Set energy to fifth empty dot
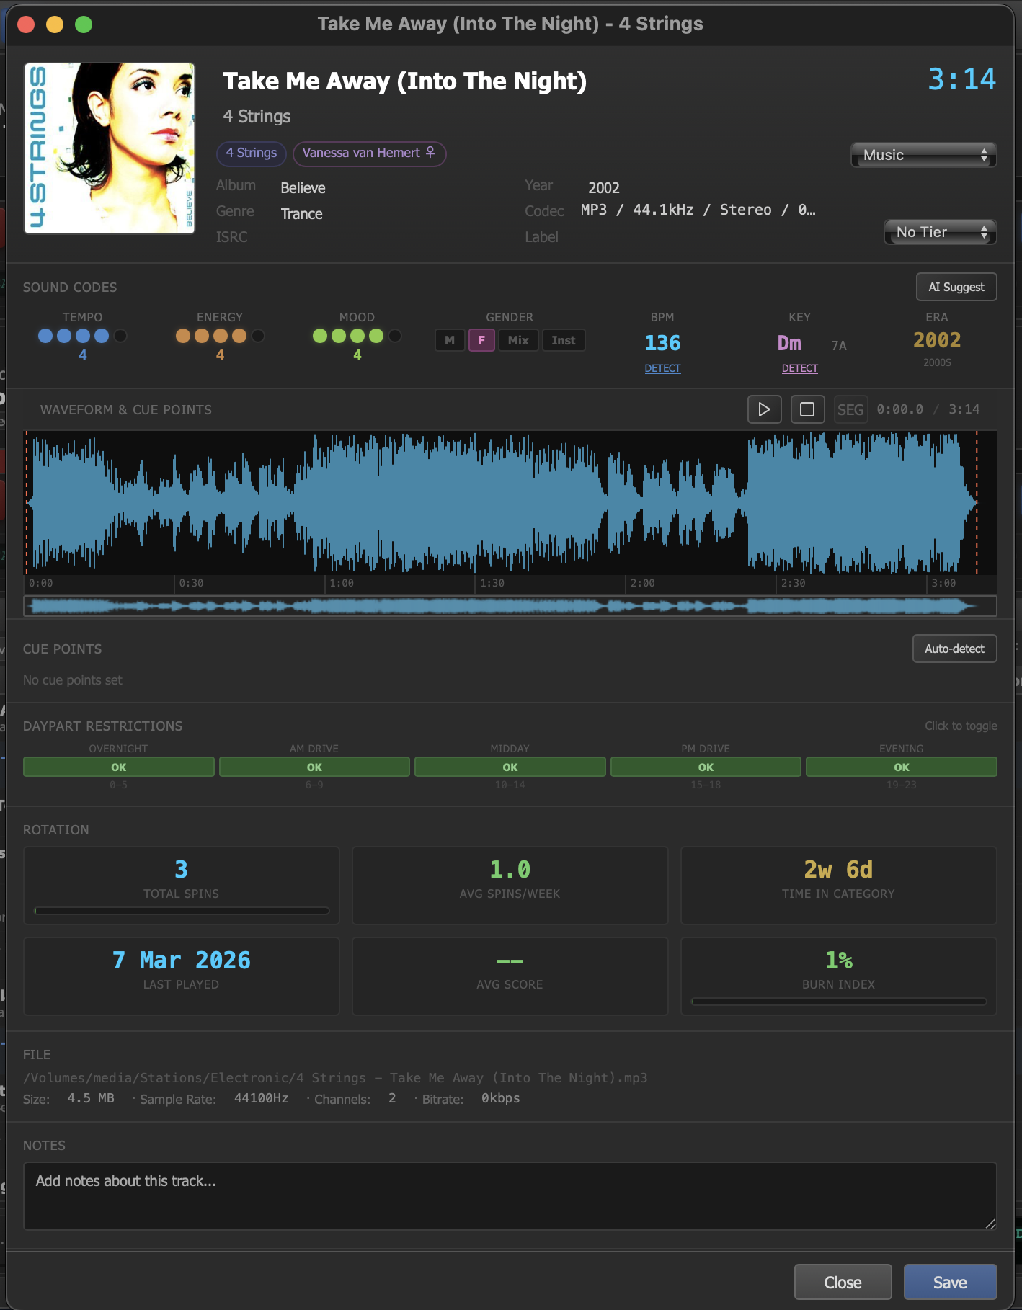This screenshot has height=1310, width=1022. tap(258, 336)
